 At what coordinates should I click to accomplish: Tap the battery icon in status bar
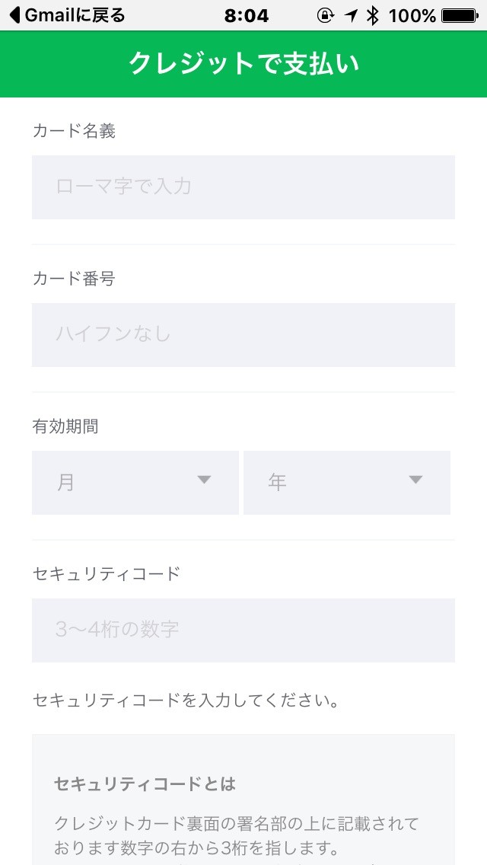(460, 16)
